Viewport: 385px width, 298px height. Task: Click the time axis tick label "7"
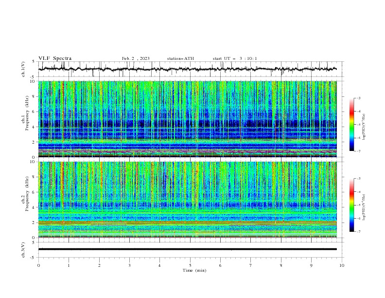(x=251, y=265)
